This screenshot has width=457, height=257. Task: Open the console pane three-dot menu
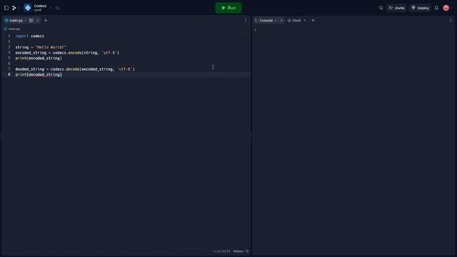(x=451, y=21)
